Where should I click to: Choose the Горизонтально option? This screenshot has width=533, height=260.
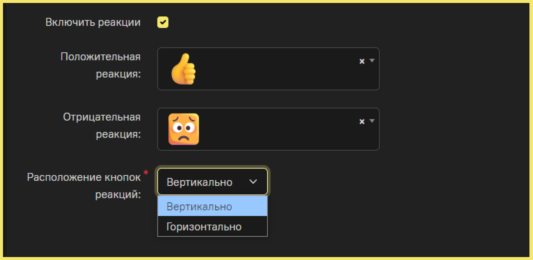tap(212, 226)
